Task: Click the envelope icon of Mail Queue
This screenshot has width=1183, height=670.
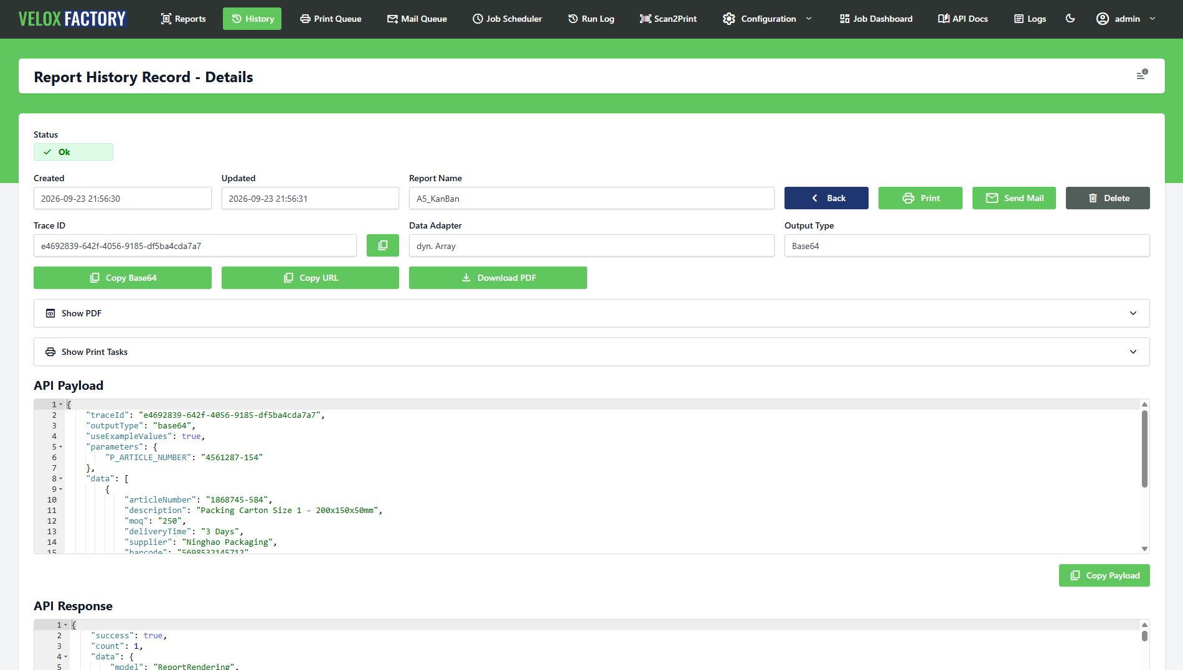Action: 392,19
